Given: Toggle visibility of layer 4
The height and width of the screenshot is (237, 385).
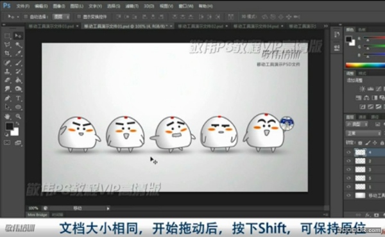Looking at the screenshot, I should tap(348, 152).
